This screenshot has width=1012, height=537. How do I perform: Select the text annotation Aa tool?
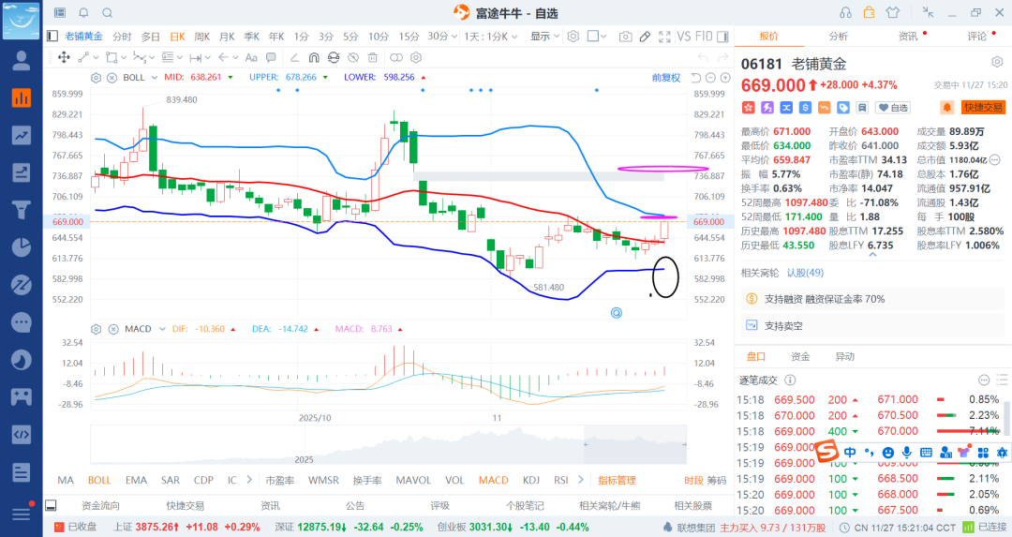click(x=251, y=57)
